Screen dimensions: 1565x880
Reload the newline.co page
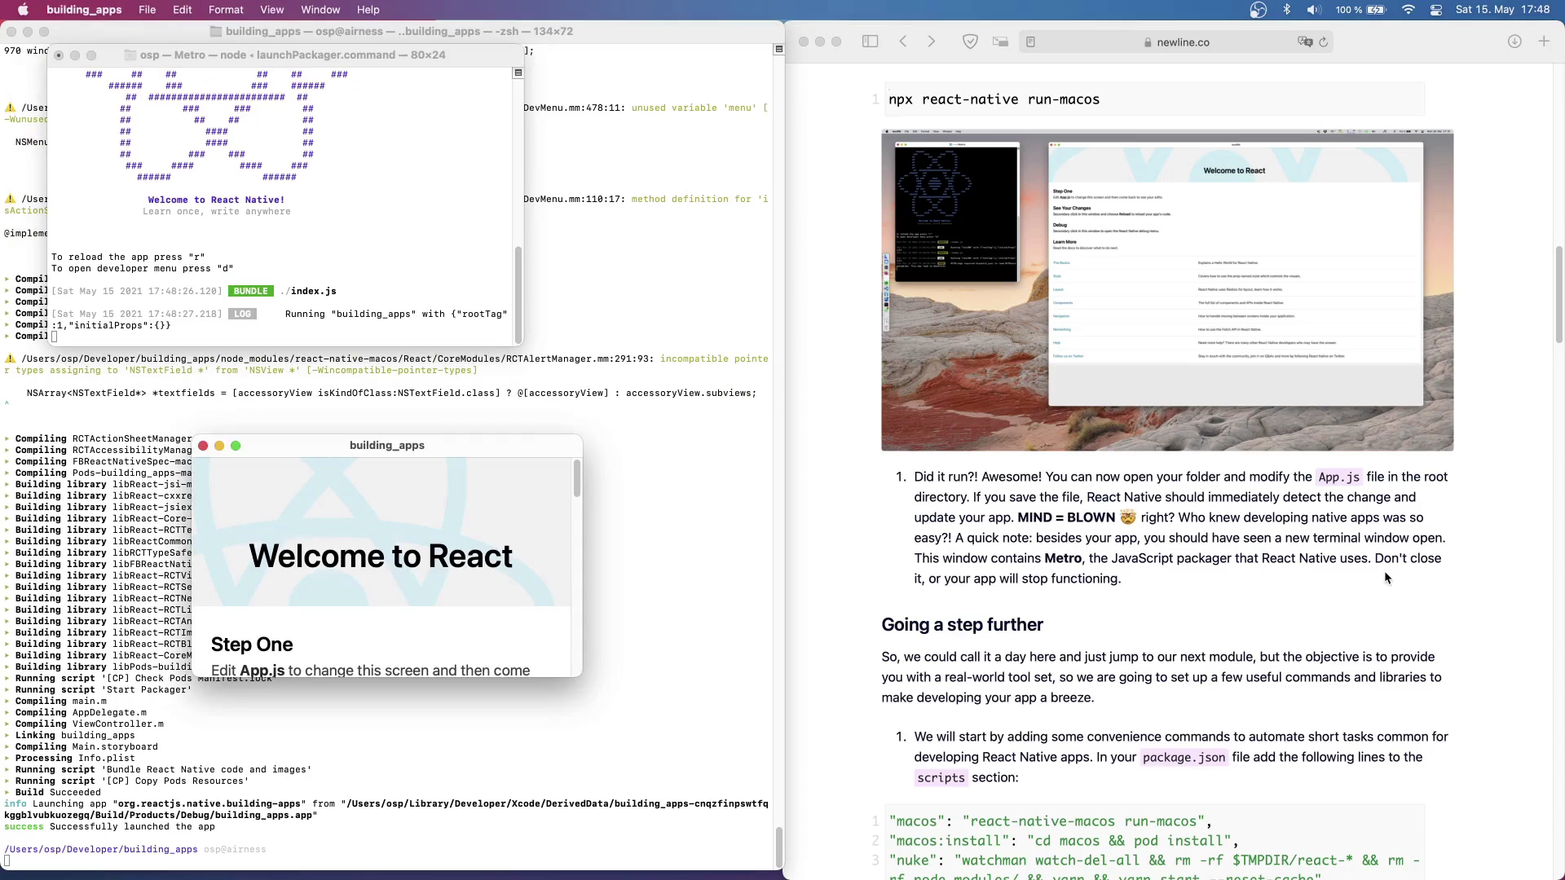[x=1323, y=42]
